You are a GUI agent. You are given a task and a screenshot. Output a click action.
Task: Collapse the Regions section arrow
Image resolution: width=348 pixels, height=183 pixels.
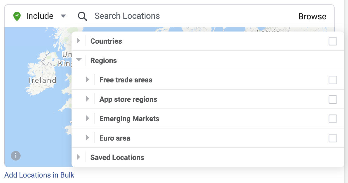(79, 60)
